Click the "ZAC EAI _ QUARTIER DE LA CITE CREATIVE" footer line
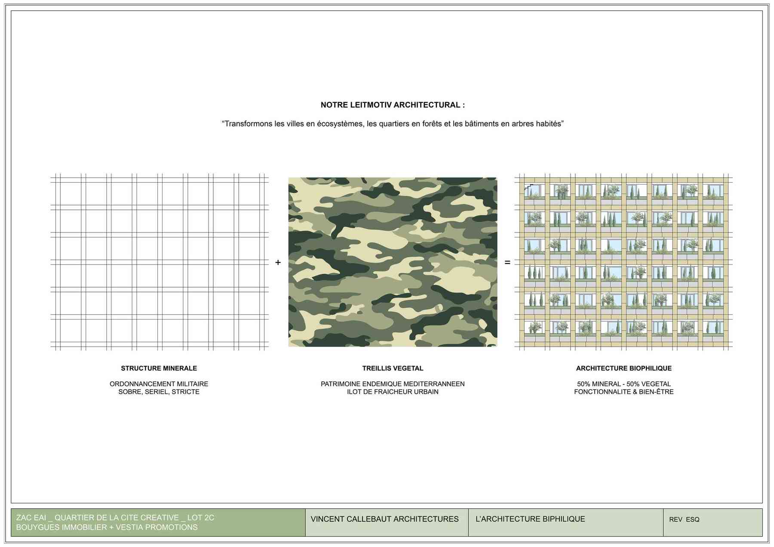774x547 pixels. 115,518
